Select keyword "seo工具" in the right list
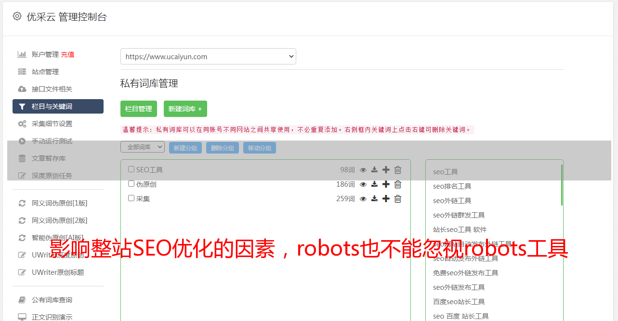 445,172
